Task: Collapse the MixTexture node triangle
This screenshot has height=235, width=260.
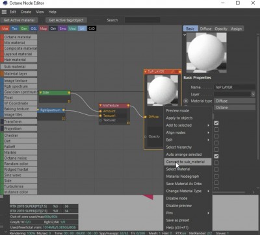Action: coord(101,105)
